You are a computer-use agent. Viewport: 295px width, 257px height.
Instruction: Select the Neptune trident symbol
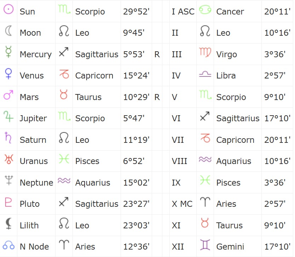click(x=8, y=181)
